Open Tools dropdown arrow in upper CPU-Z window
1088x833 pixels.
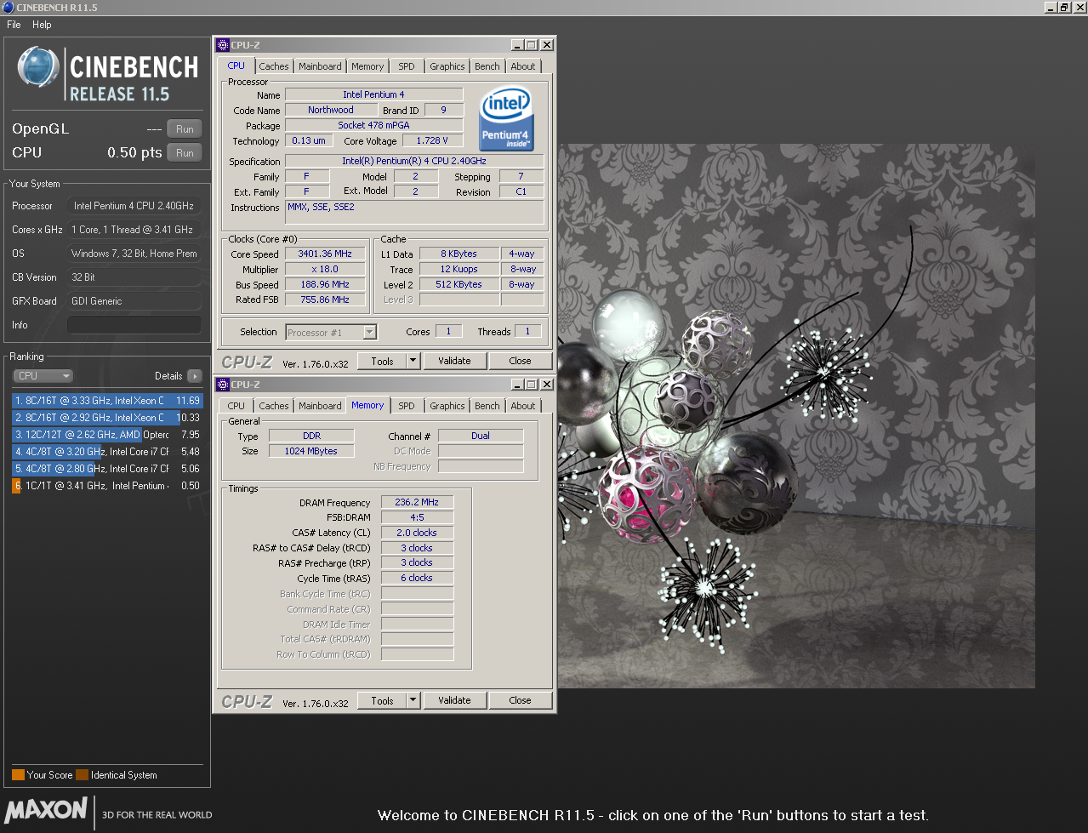pos(413,361)
